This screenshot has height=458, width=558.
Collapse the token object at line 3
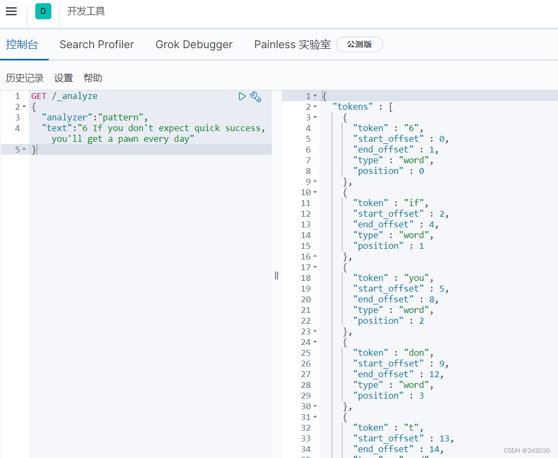(315, 117)
